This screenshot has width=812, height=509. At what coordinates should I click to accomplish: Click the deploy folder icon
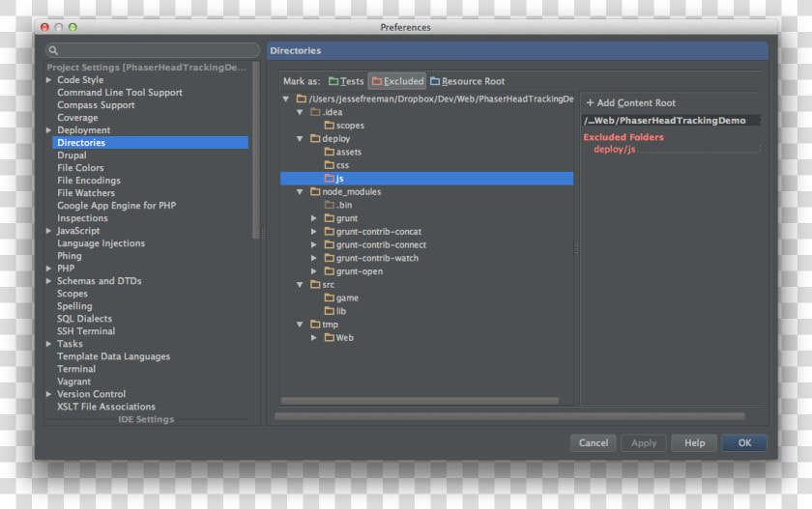click(315, 138)
